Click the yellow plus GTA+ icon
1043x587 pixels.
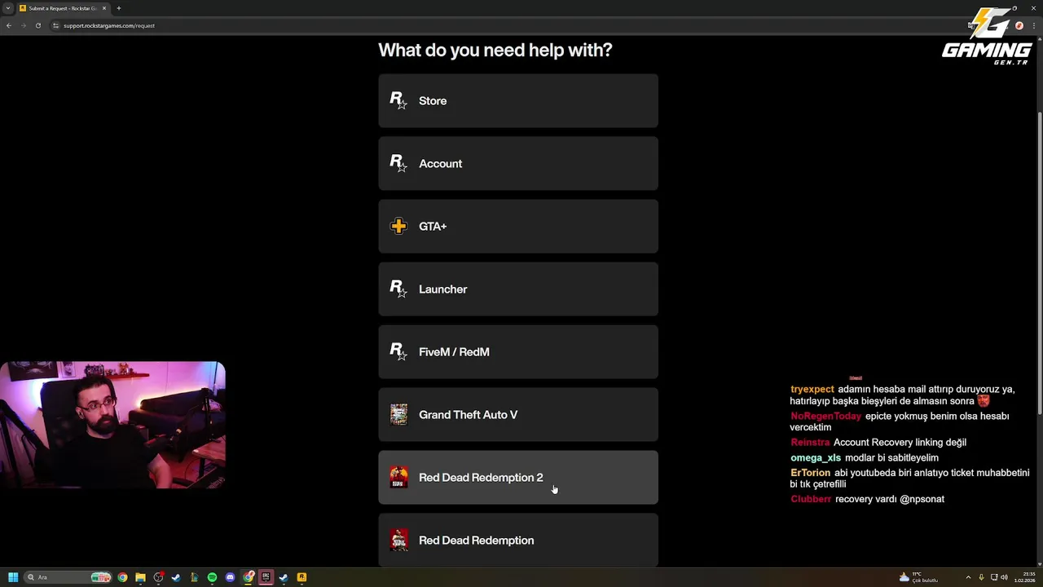(x=398, y=226)
